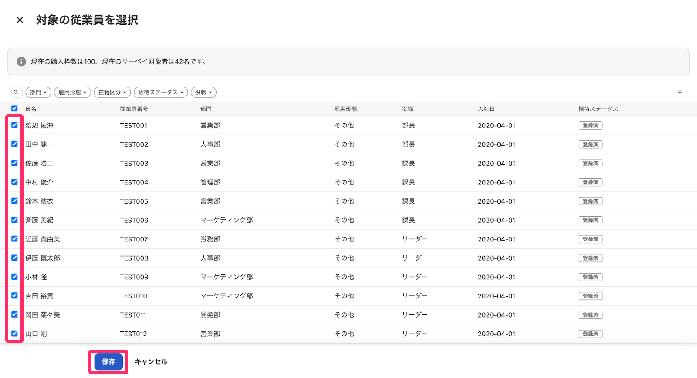Click リーダー in the 伊藤 慎太郎 row

[x=415, y=258]
